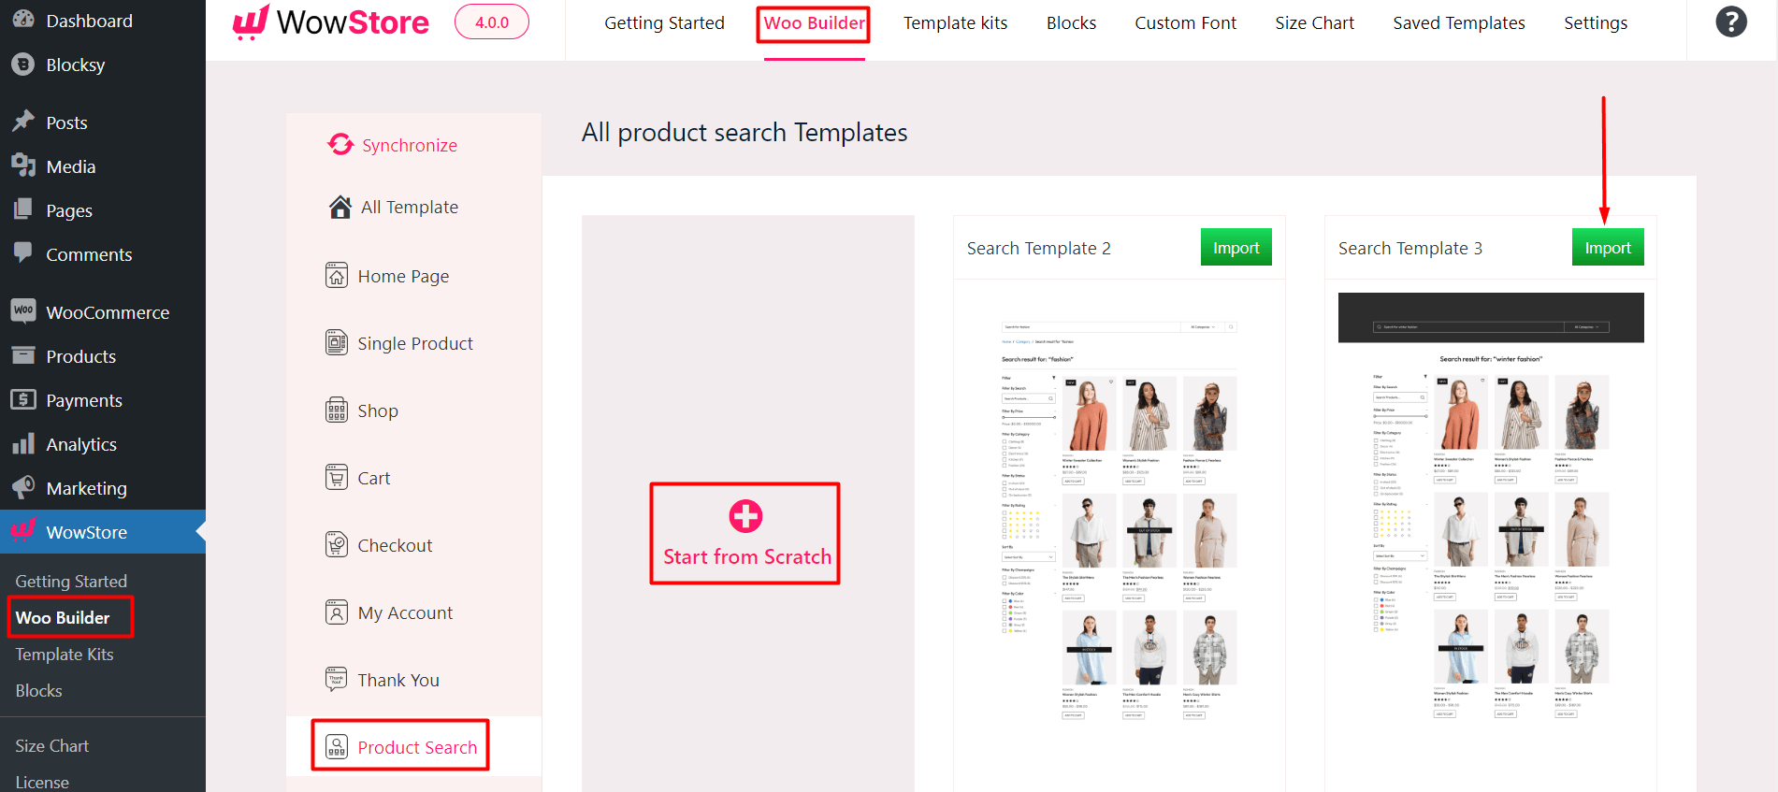Click the Comments bubble icon
Image resolution: width=1778 pixels, height=792 pixels.
(23, 252)
